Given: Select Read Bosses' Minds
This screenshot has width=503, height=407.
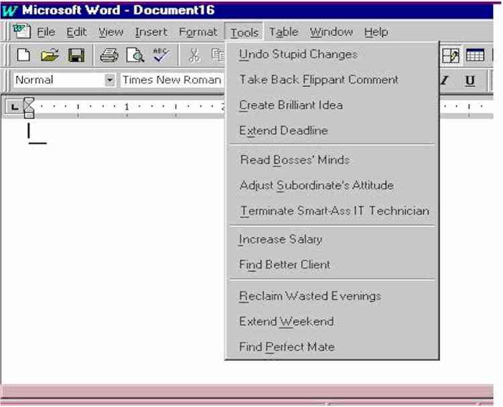Looking at the screenshot, I should pyautogui.click(x=332, y=160).
